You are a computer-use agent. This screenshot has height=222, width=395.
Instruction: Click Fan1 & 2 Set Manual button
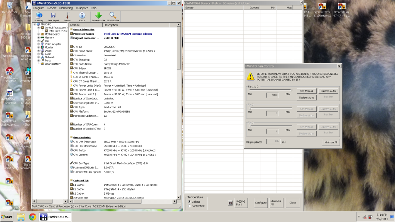tap(306, 91)
